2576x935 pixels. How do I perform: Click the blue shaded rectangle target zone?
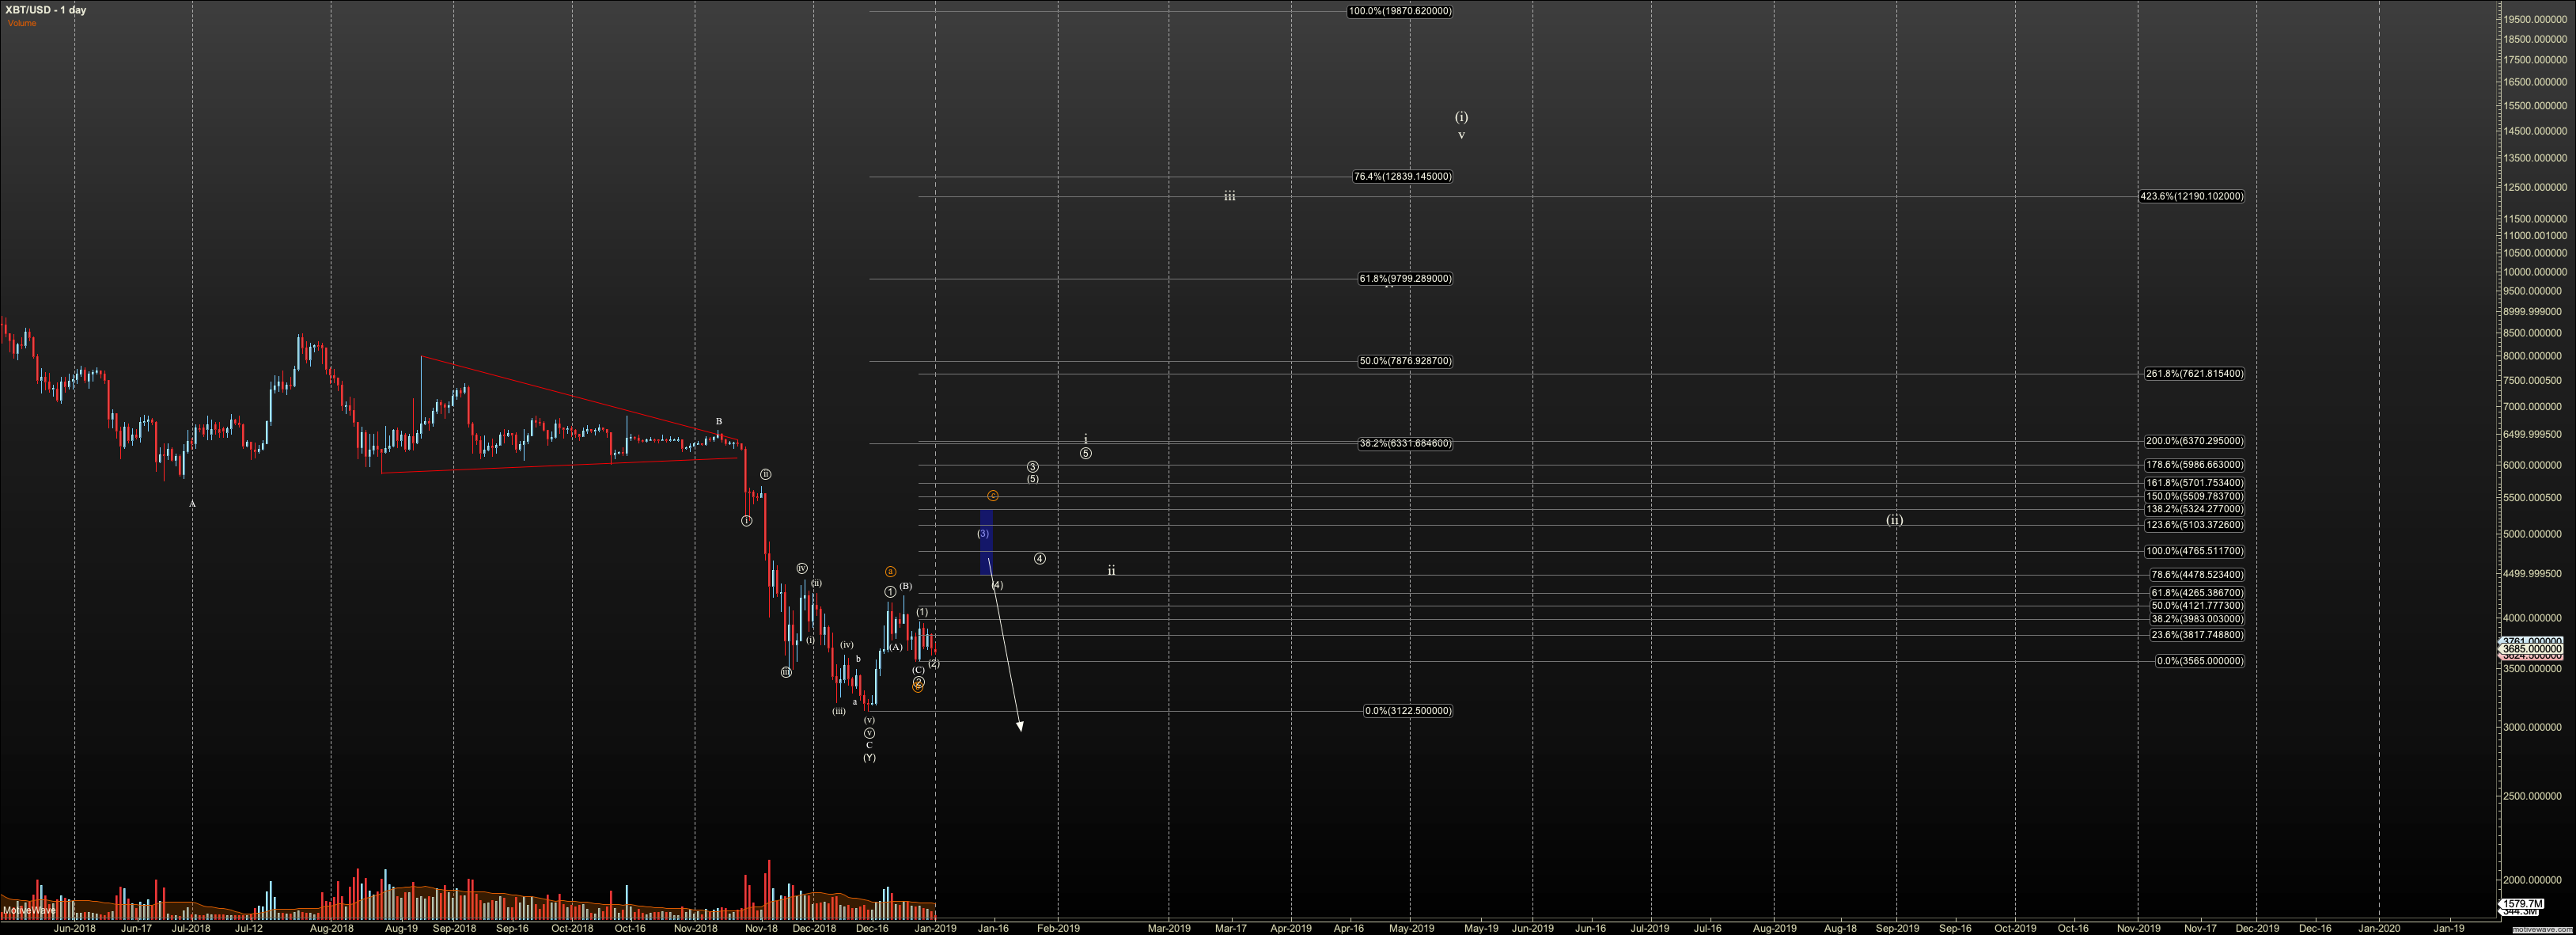[x=986, y=545]
